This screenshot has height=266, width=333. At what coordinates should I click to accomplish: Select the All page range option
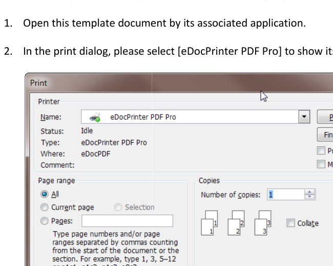[x=45, y=194]
